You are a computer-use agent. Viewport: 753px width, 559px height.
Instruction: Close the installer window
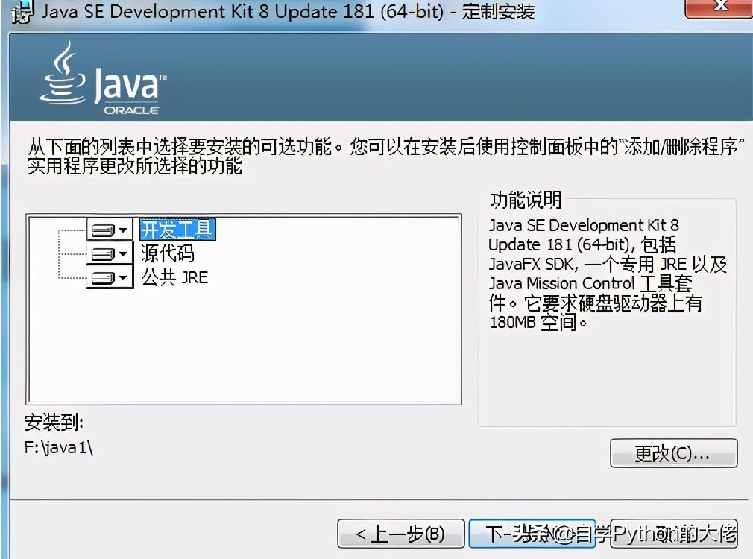(719, 7)
